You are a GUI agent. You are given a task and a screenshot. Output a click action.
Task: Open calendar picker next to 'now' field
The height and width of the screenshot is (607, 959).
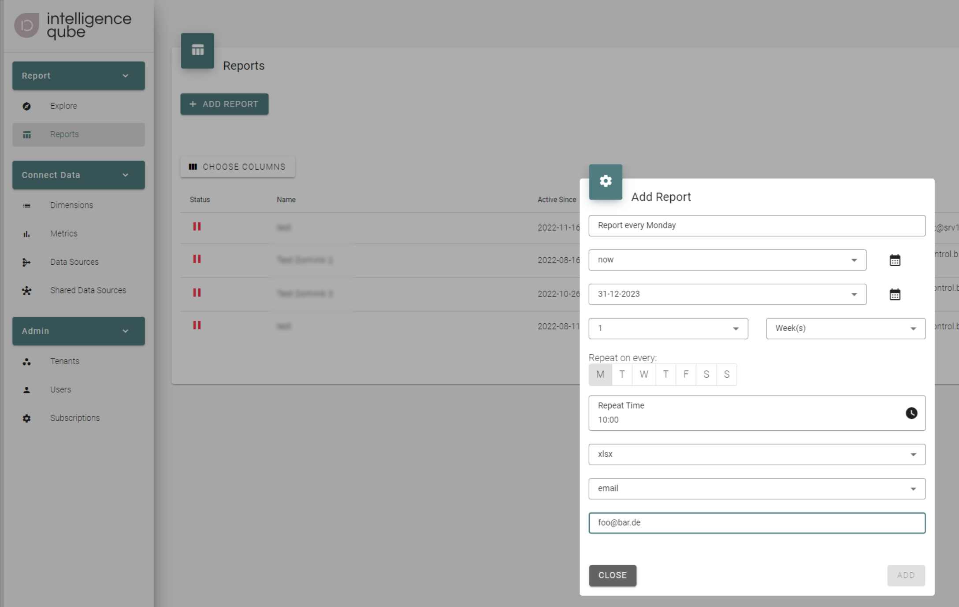895,260
